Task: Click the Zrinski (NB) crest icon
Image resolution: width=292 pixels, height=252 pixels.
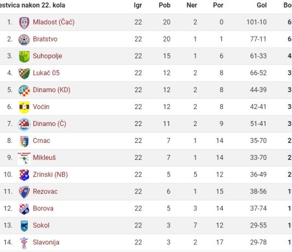Action: click(24, 175)
